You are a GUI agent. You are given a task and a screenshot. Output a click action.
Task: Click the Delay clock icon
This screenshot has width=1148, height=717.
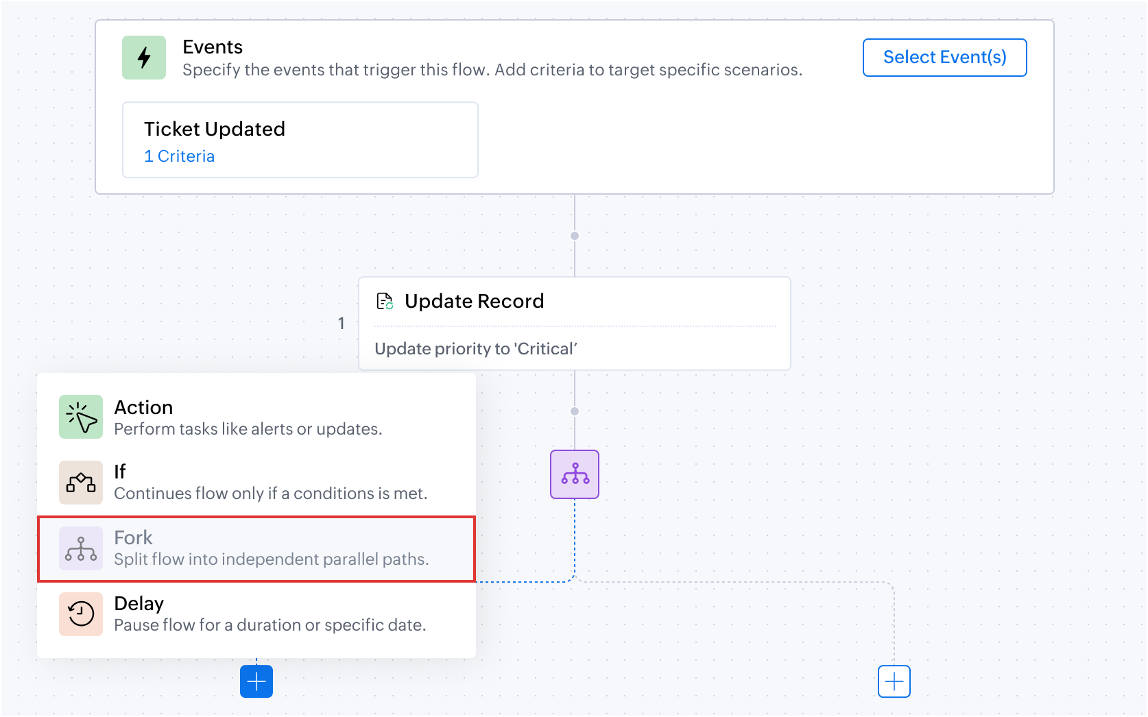tap(81, 614)
